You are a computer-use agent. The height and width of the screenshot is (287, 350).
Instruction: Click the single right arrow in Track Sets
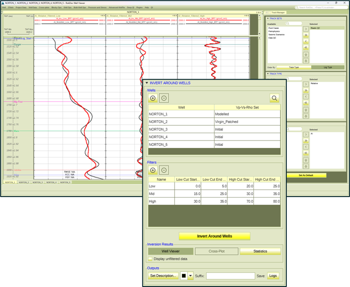click(x=306, y=29)
